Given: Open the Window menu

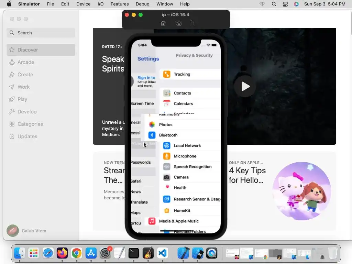Looking at the screenshot, I should click(165, 4).
